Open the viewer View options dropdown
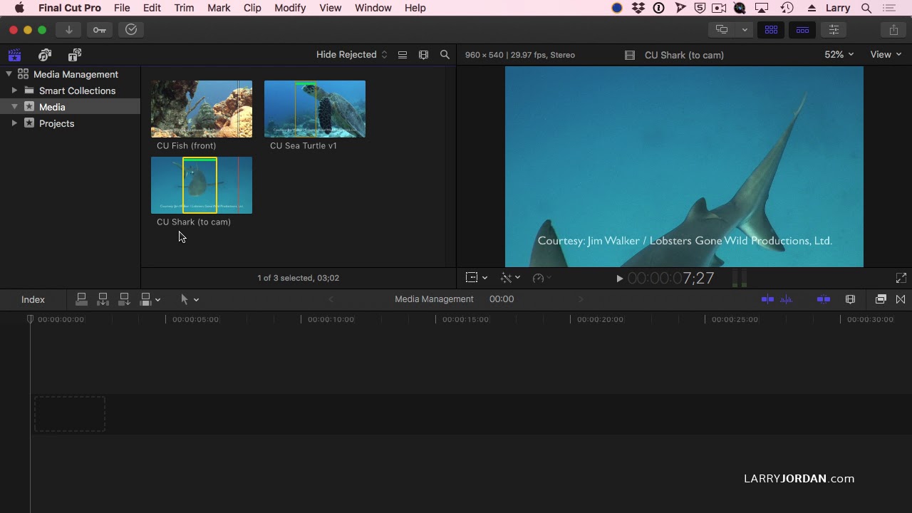This screenshot has width=912, height=513. [886, 55]
